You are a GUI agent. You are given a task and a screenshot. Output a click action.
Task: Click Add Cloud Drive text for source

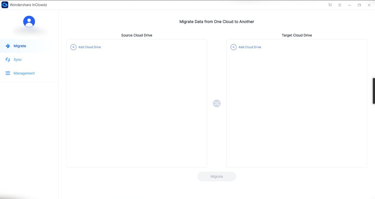[89, 47]
